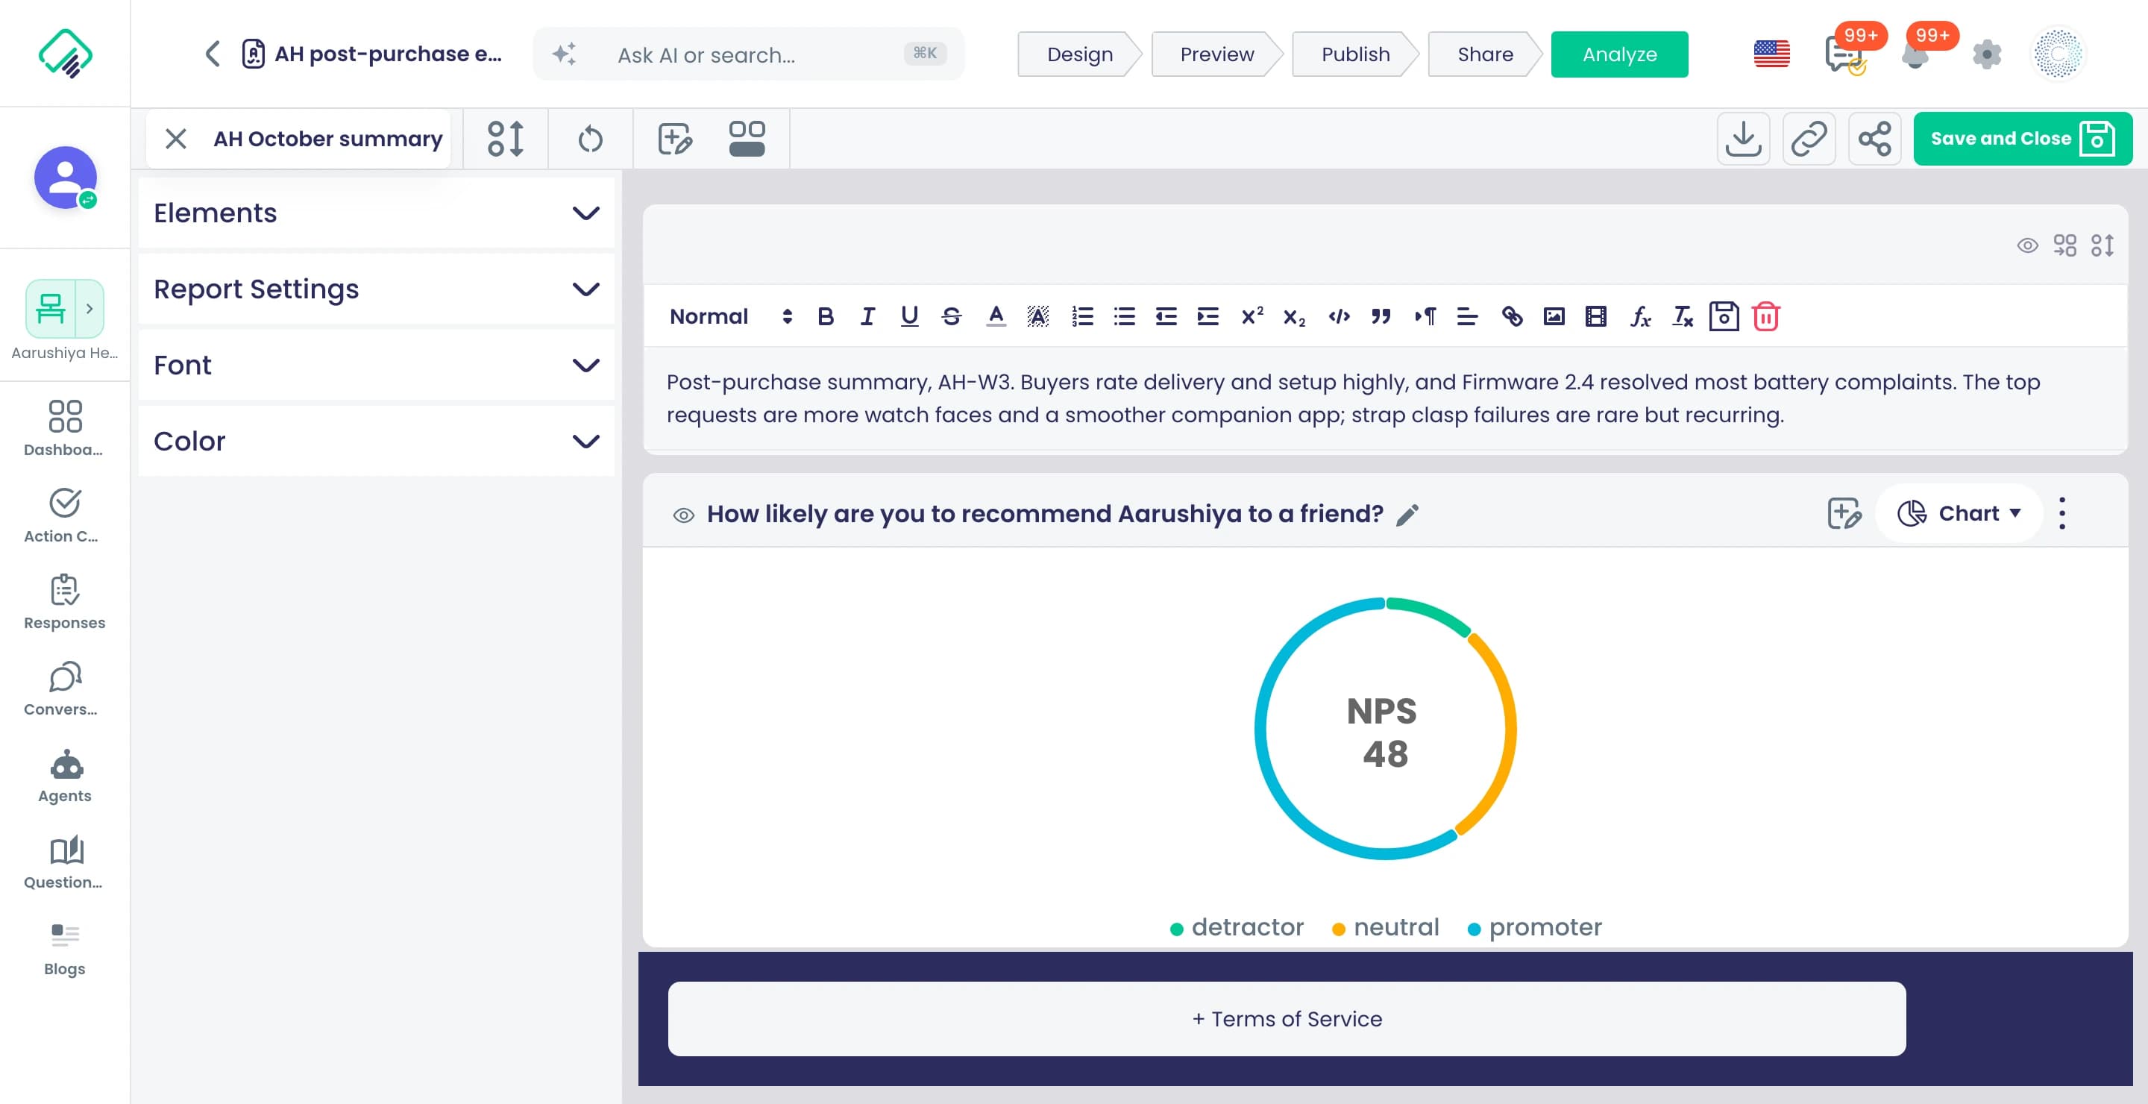
Task: Toggle bold formatting in the text editor
Action: (x=826, y=317)
